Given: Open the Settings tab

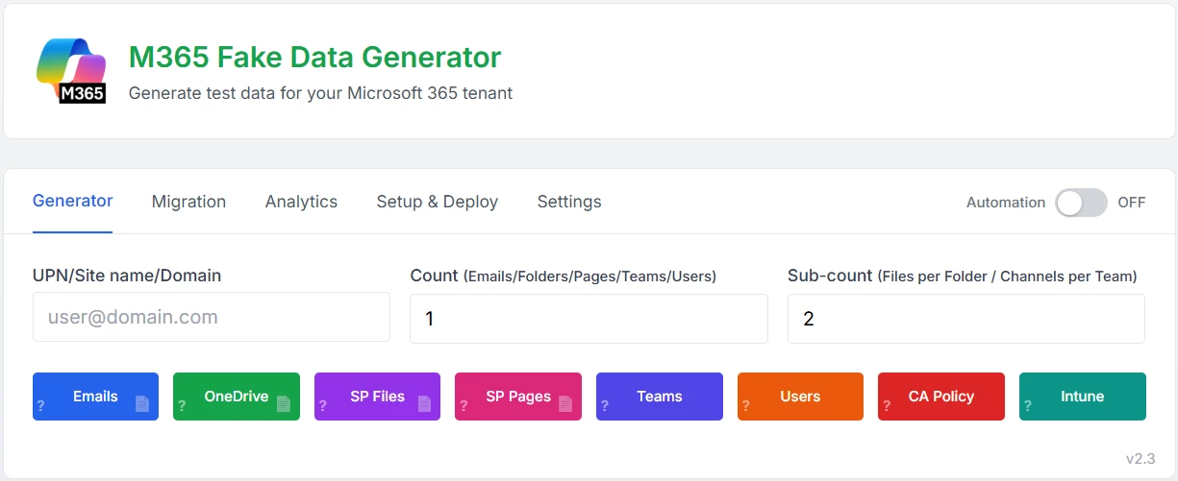Looking at the screenshot, I should tap(569, 202).
